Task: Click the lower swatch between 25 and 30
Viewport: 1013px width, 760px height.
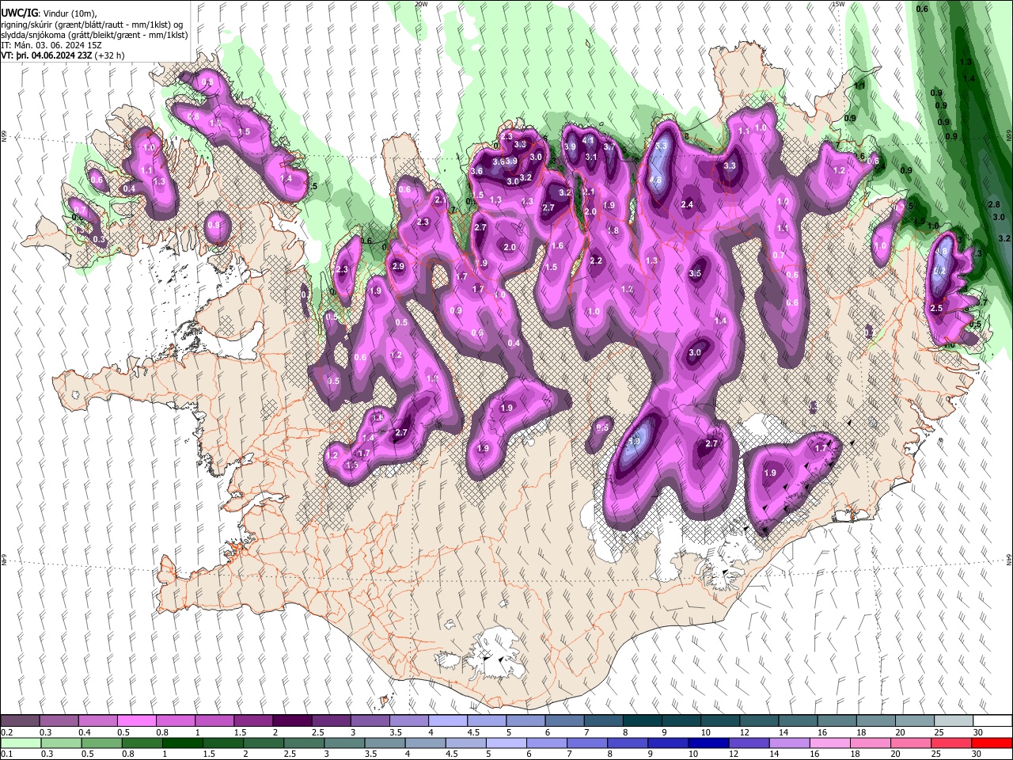Action: (952, 743)
